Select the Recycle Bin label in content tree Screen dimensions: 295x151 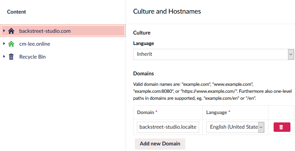(x=32, y=57)
